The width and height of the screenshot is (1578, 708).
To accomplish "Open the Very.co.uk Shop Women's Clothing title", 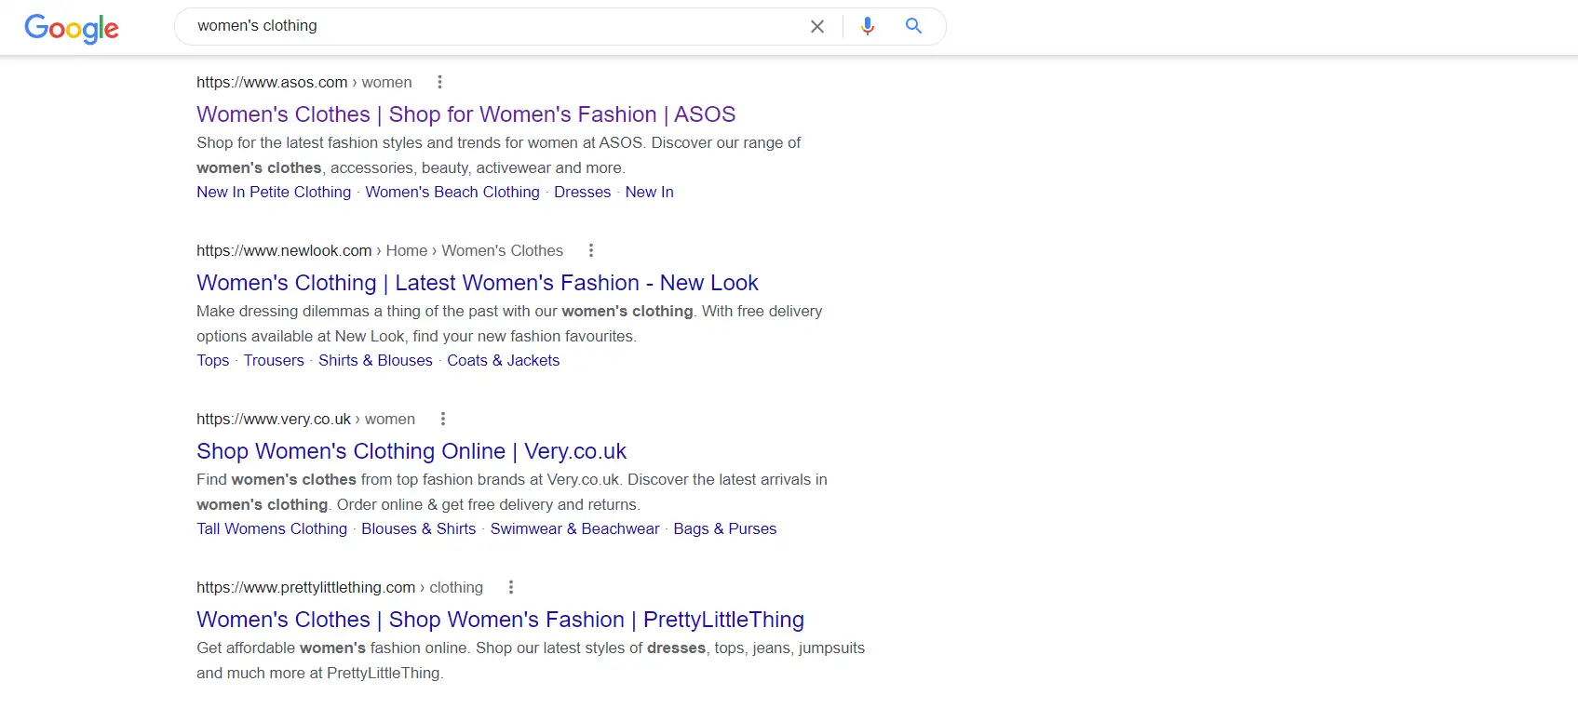I will click(x=411, y=451).
